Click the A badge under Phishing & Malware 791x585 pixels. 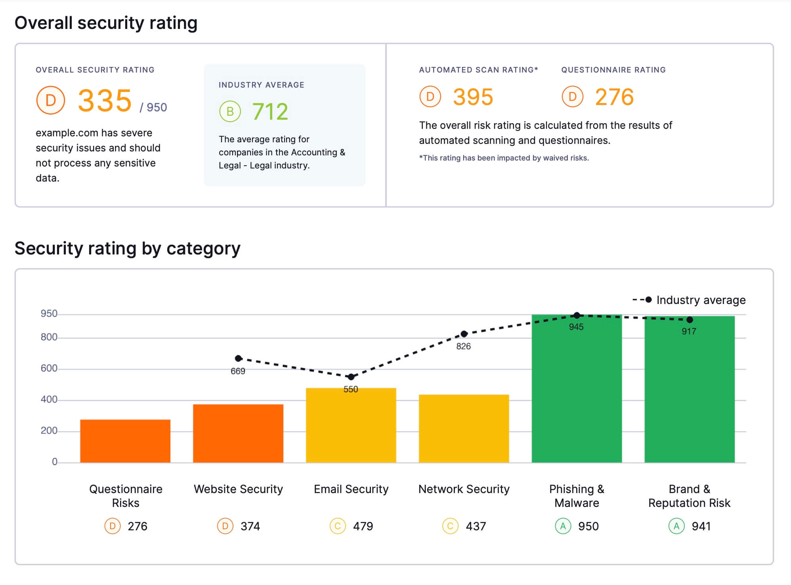[x=563, y=526]
